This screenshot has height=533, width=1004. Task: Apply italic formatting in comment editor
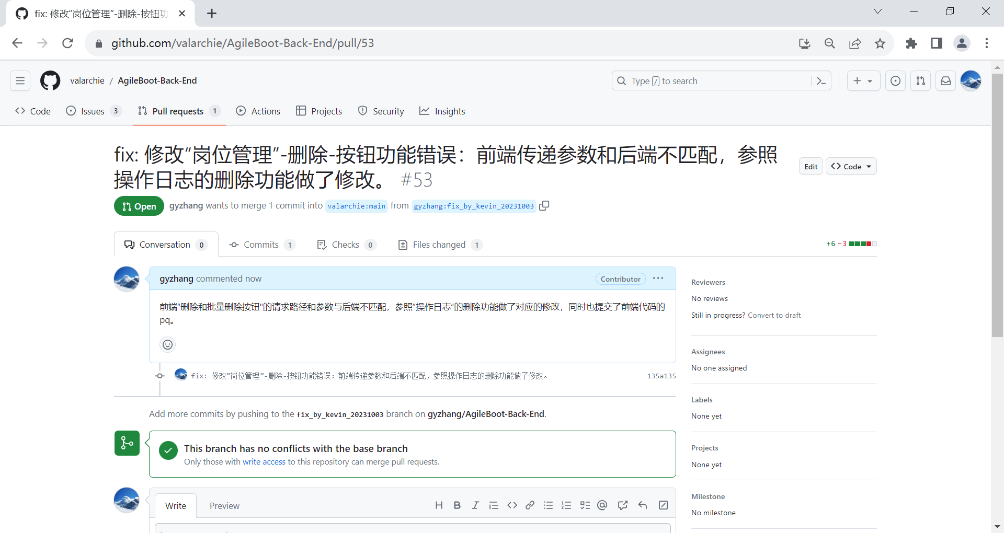coord(475,505)
